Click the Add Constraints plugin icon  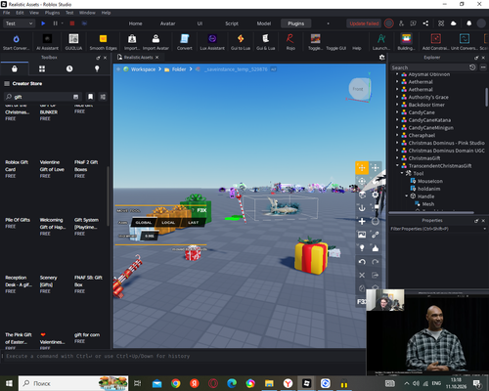pyautogui.click(x=436, y=39)
